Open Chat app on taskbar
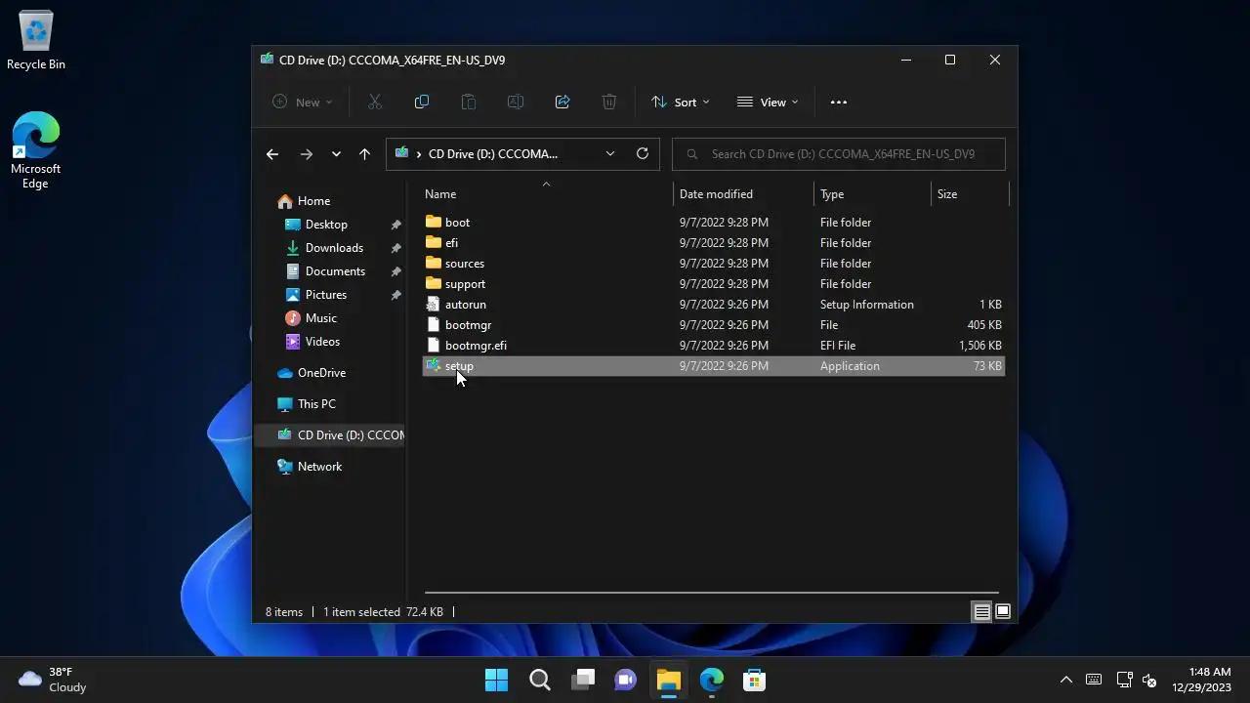 626,680
